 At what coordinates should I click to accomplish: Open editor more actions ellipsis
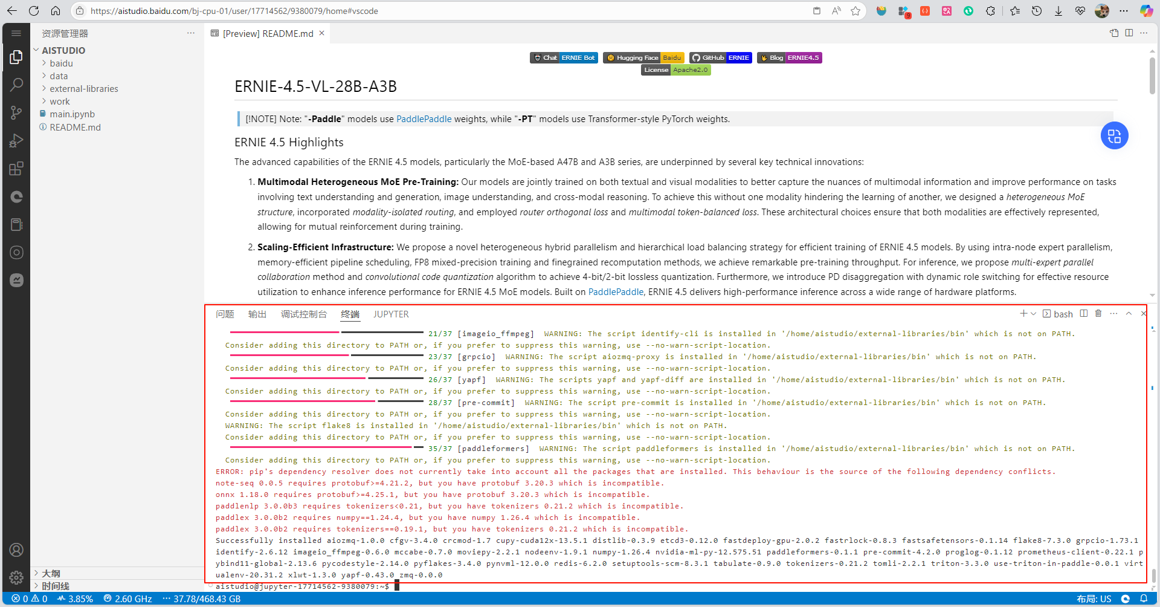point(1144,33)
